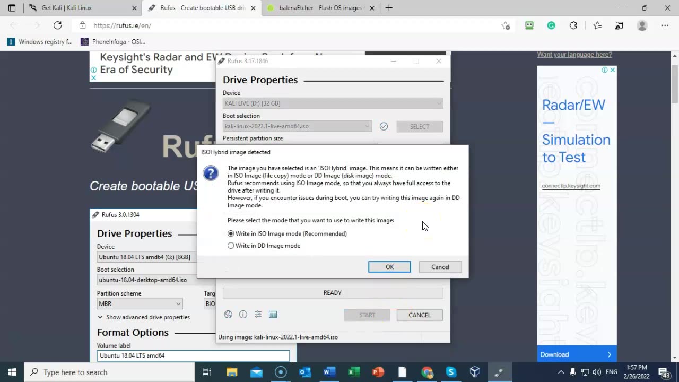Click the READY progress bar in Rufus
Image resolution: width=679 pixels, height=382 pixels.
[333, 293]
